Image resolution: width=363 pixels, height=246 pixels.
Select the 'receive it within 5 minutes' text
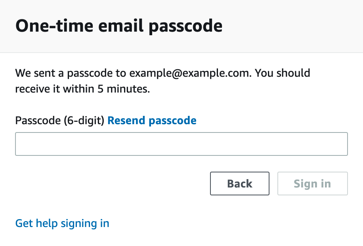tap(82, 89)
